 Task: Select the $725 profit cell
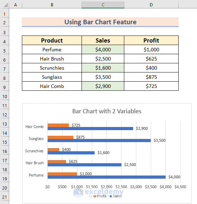click(x=151, y=86)
